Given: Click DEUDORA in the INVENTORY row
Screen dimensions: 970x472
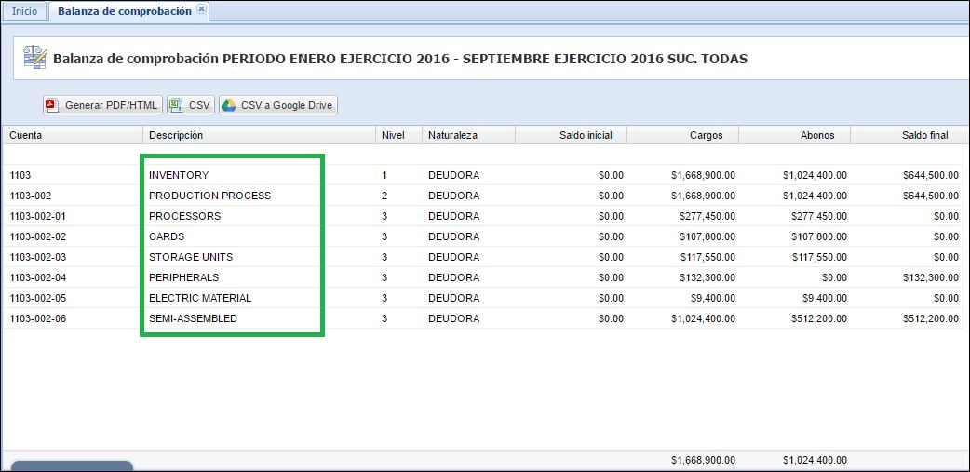Looking at the screenshot, I should 453,175.
